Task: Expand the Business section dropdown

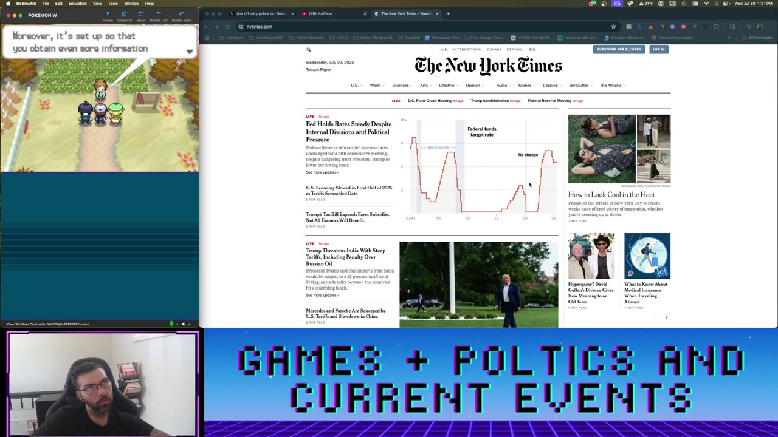Action: point(402,86)
